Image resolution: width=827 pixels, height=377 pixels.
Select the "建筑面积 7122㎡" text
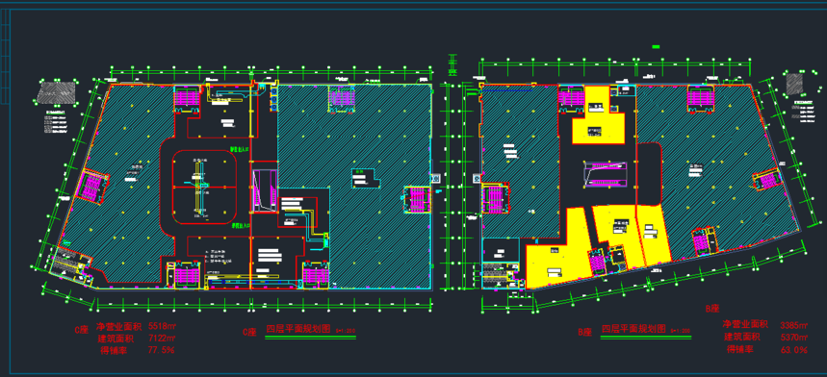point(136,338)
